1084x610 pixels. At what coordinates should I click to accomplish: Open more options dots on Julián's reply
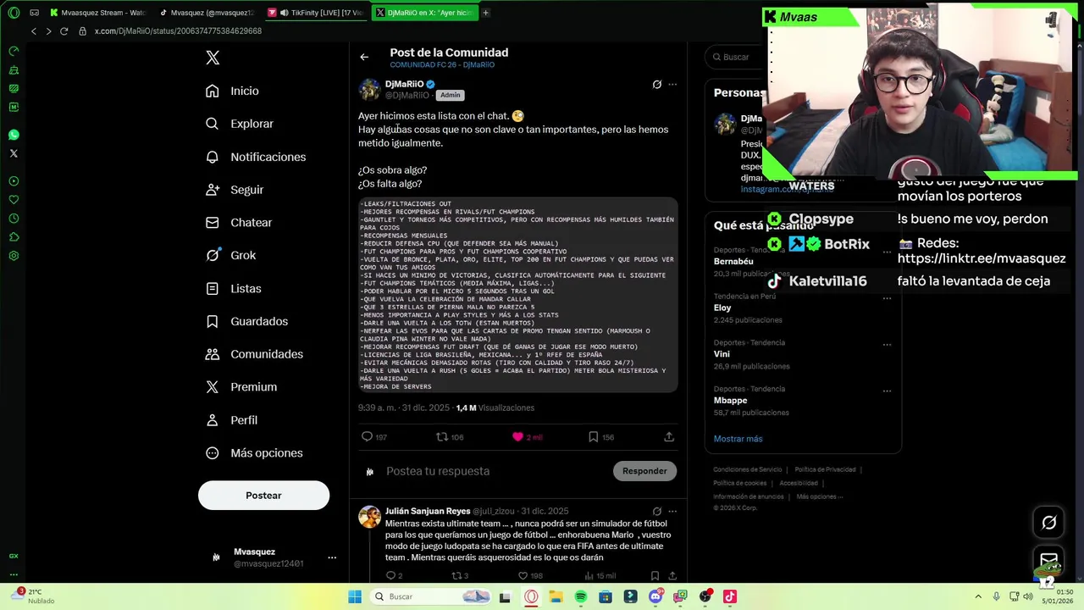tap(672, 511)
